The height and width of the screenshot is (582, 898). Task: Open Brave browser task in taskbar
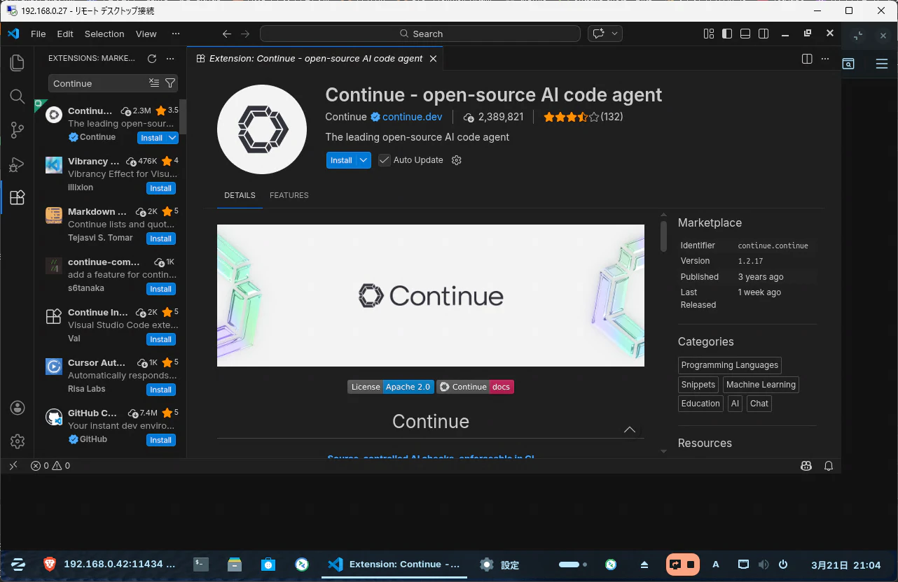[x=109, y=565]
